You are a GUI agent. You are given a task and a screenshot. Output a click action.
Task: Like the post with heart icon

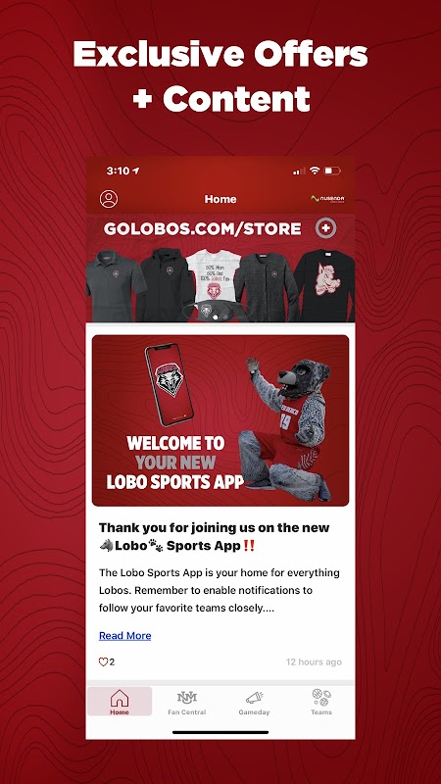tap(103, 662)
